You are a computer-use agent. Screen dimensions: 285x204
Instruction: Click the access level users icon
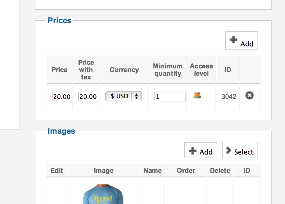197,96
